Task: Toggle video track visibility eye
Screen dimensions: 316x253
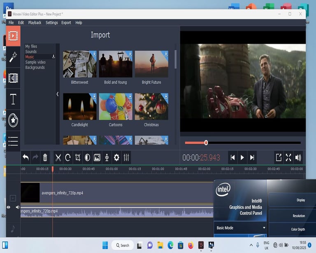Action: click(9, 207)
